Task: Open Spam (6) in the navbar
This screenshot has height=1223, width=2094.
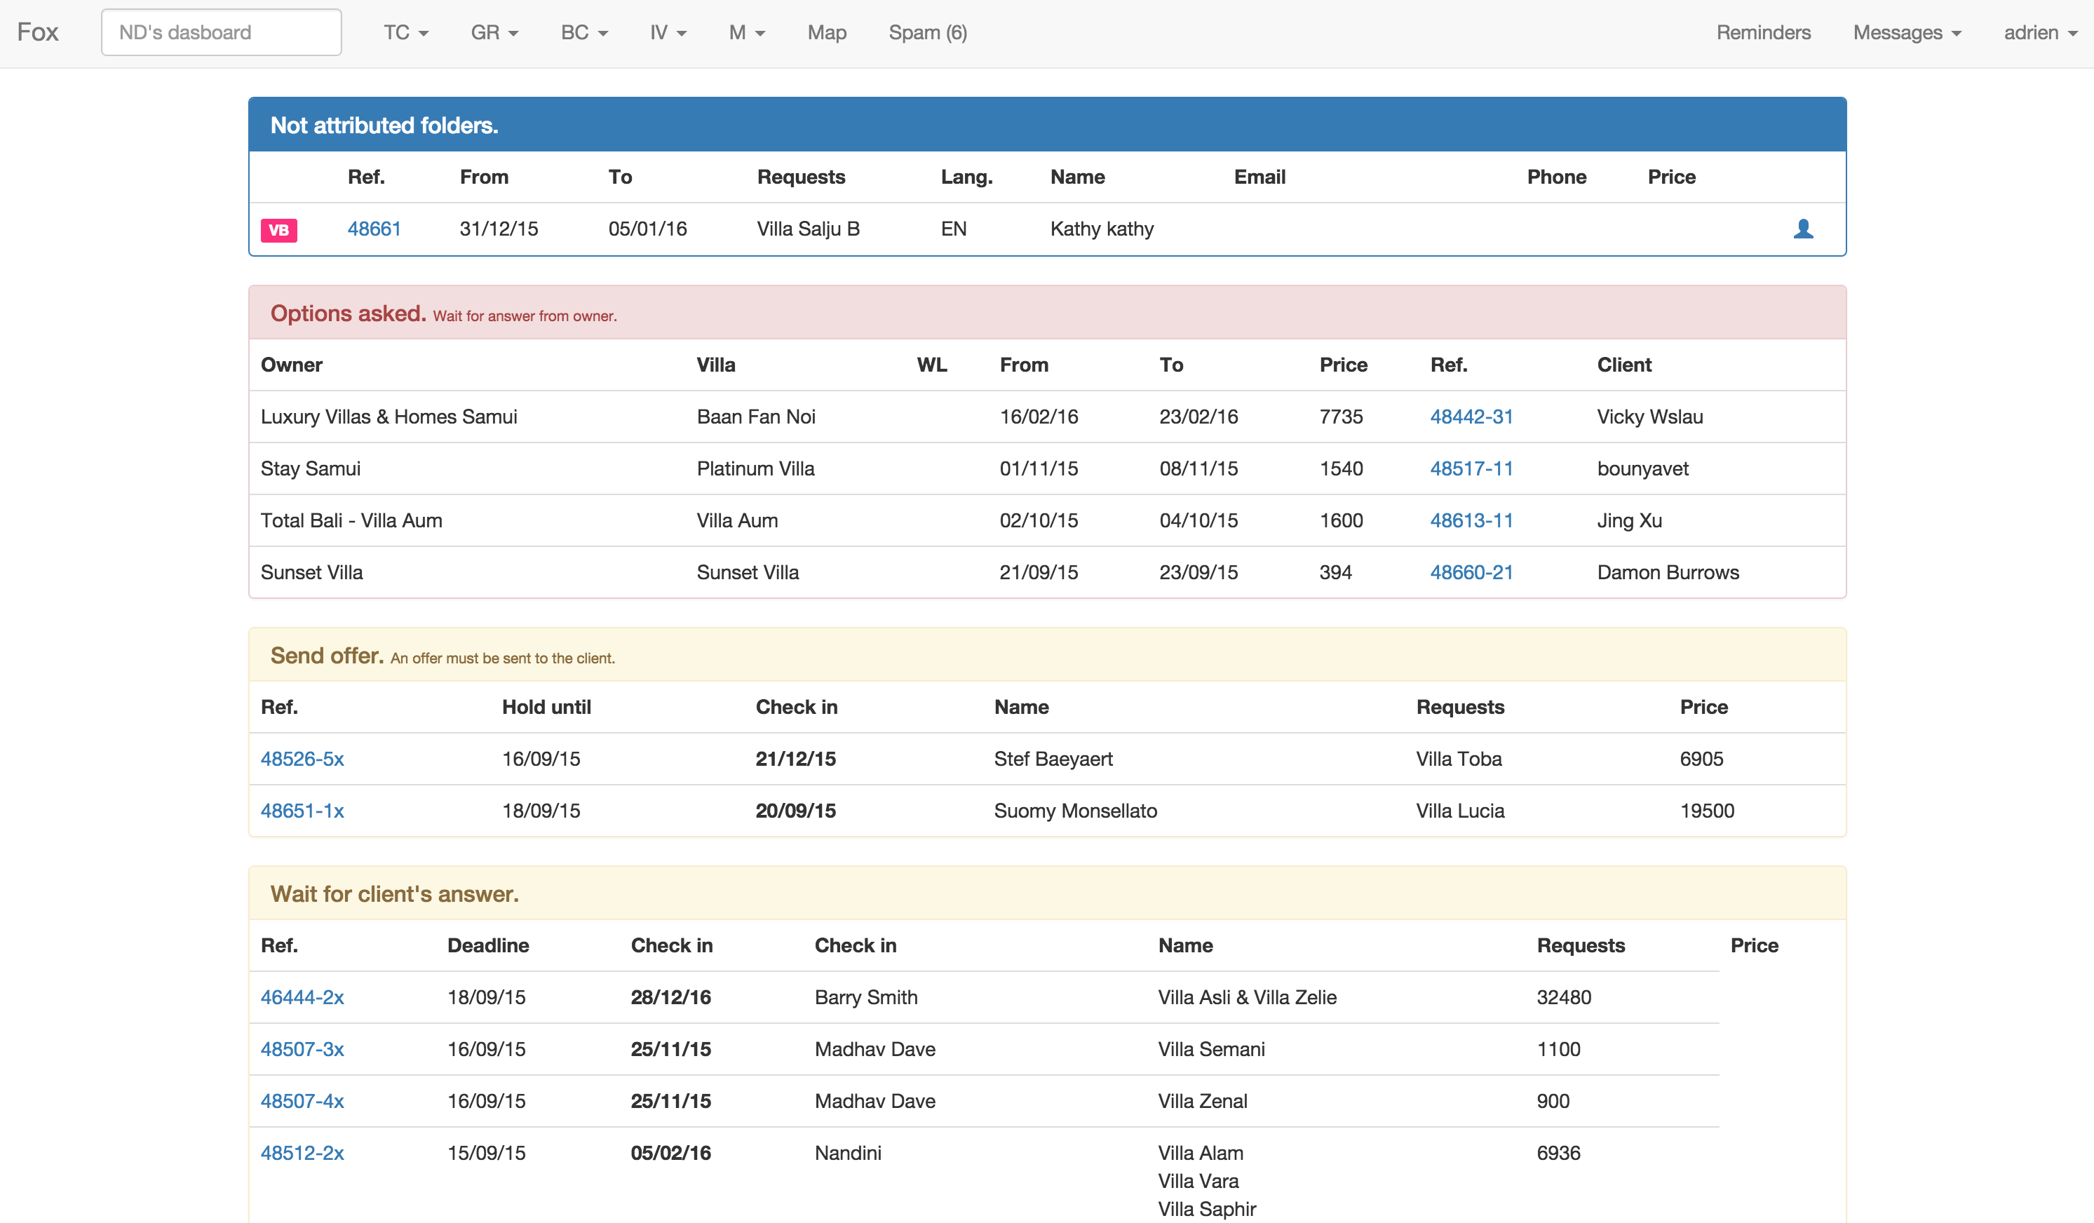Action: tap(927, 32)
